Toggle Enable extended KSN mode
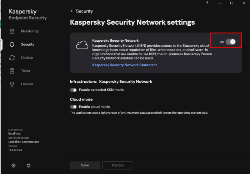The width and height of the screenshot is (250, 174). 74,90
